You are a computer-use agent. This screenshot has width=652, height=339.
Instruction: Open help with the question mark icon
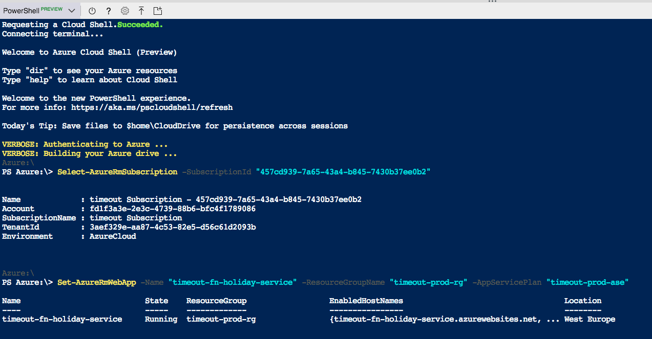click(109, 11)
